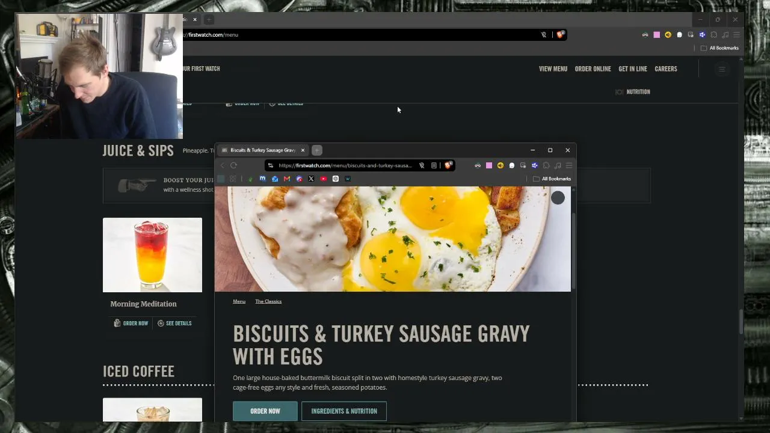Open the First Watch site hamburger menu

point(722,69)
